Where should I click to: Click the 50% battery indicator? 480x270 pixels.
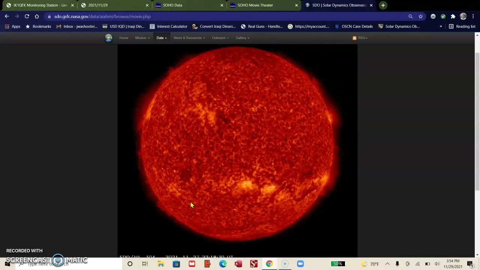[x=338, y=264]
